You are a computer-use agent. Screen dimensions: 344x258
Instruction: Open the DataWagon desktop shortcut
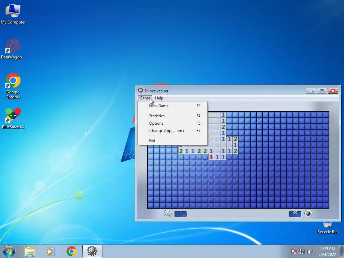point(13,49)
